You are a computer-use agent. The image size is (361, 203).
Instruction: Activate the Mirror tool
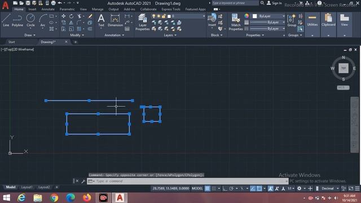[72, 23]
